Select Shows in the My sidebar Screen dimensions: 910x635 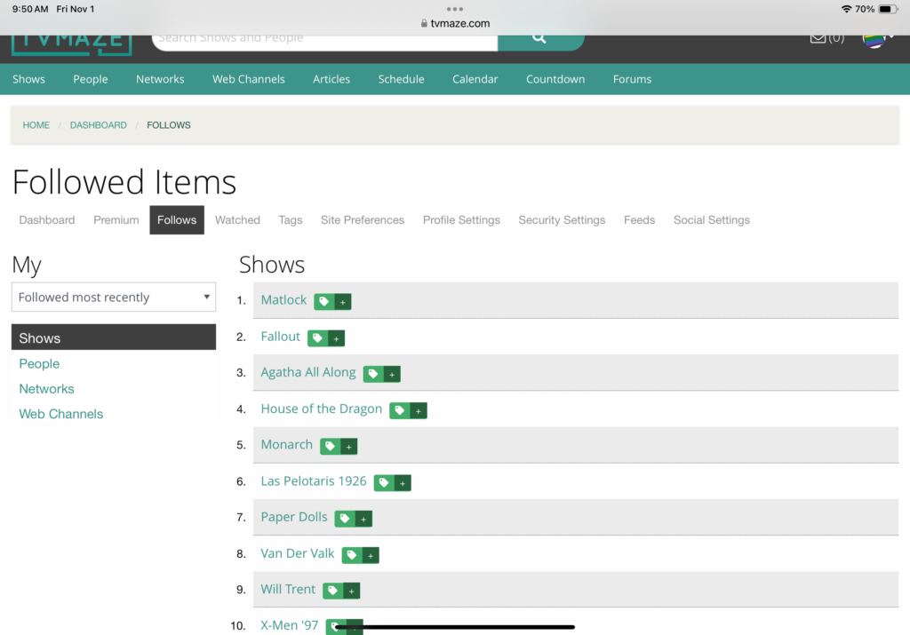tap(114, 337)
